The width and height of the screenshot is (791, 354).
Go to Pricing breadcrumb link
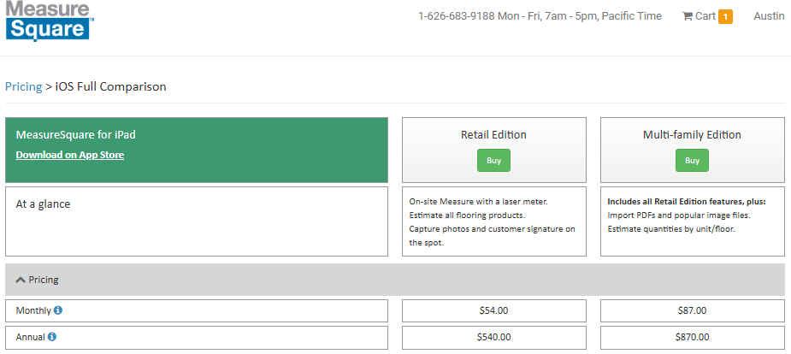point(23,86)
